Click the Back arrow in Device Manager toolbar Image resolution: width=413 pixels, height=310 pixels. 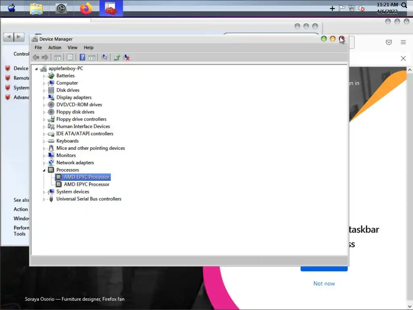[36, 57]
